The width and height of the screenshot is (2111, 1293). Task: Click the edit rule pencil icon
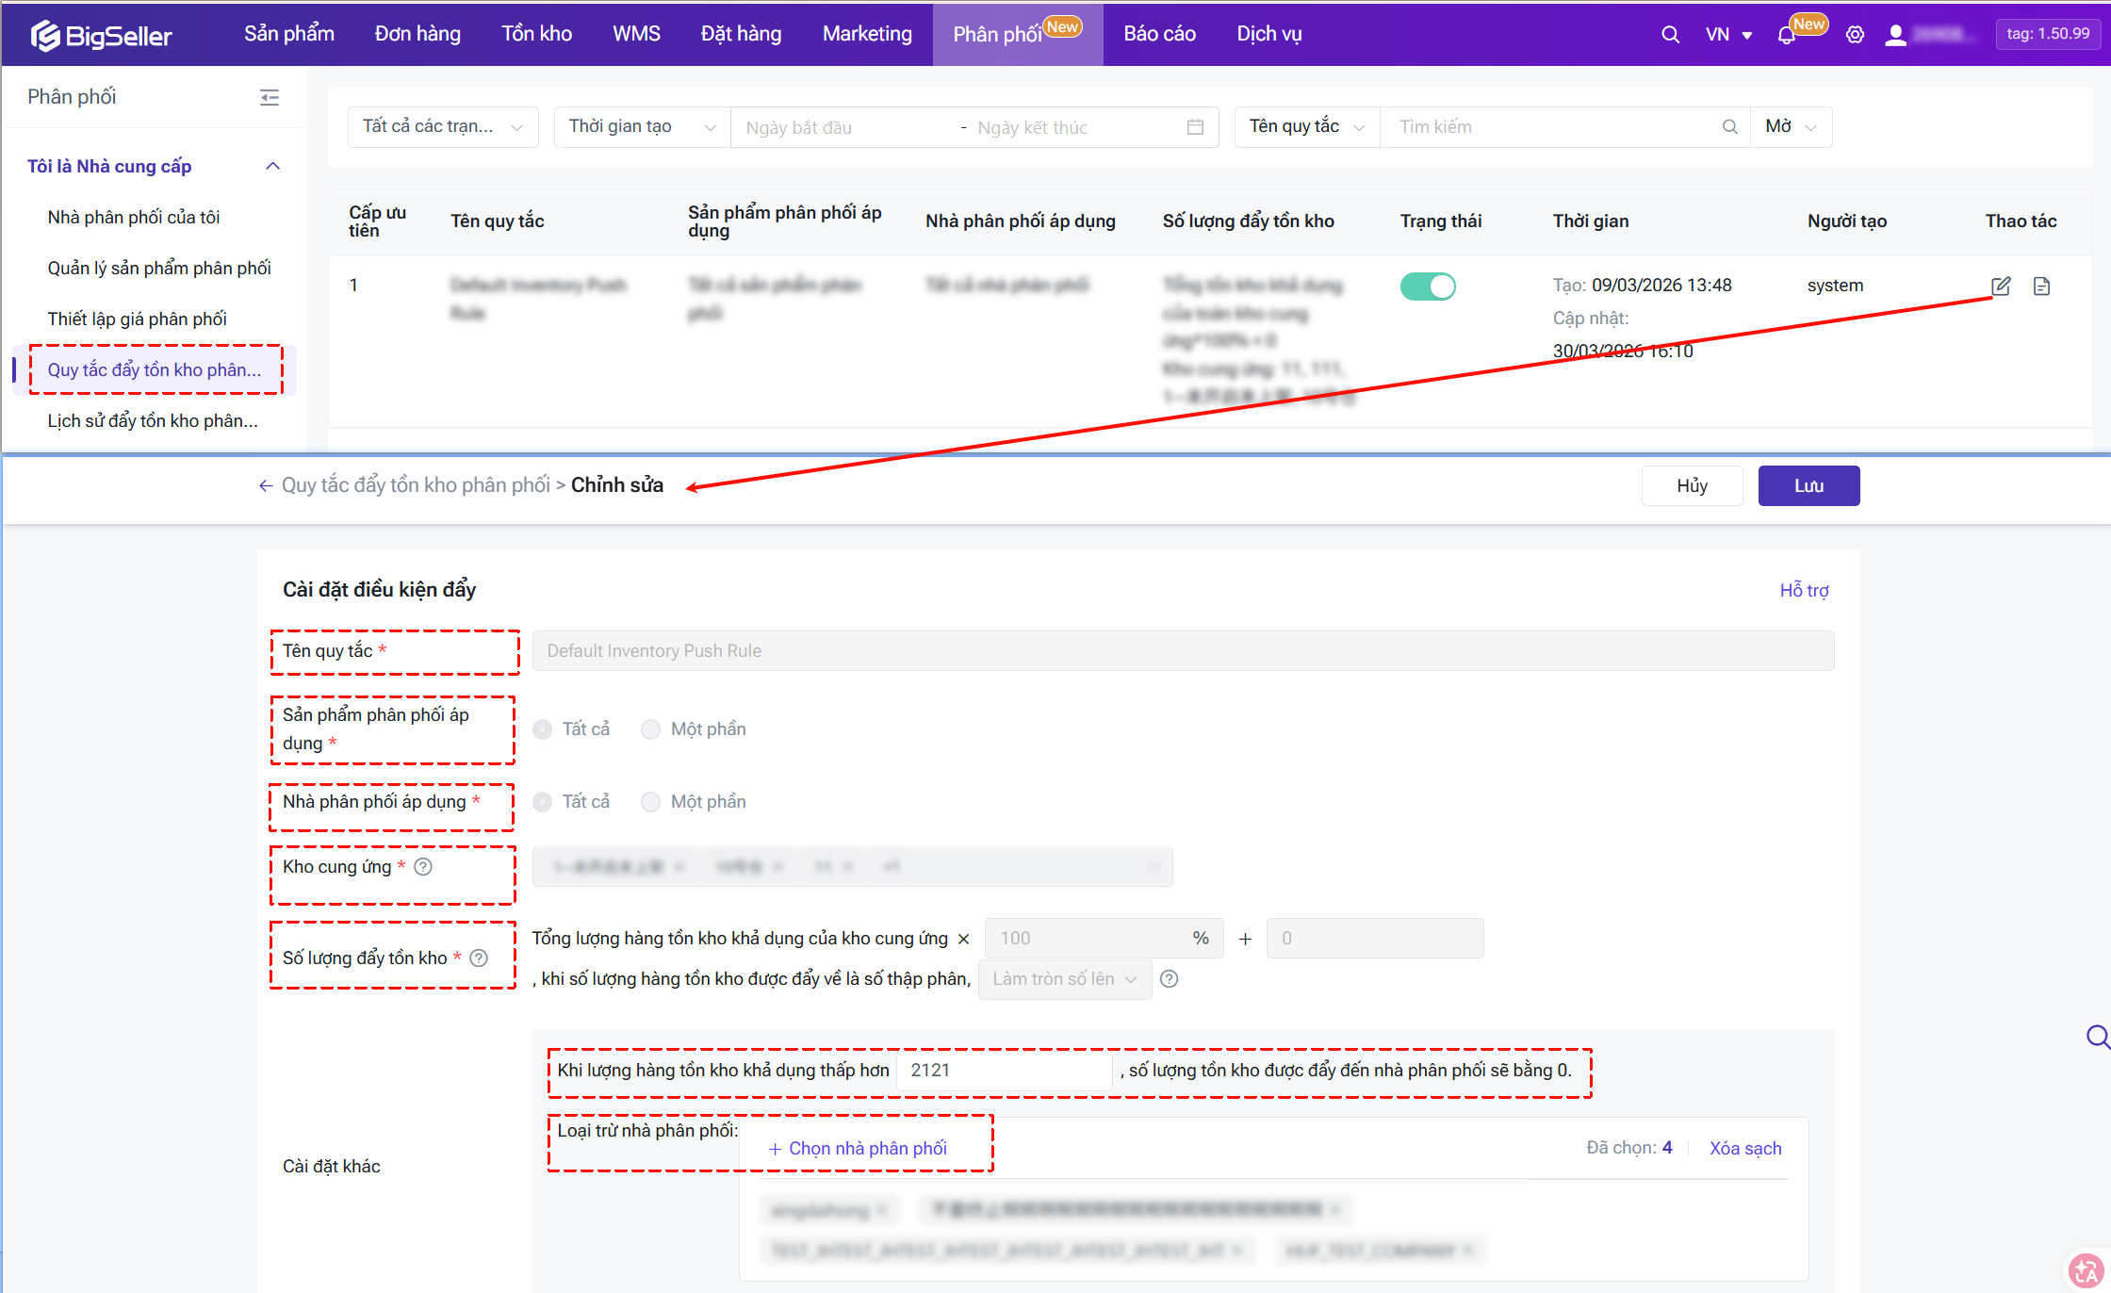point(2001,286)
